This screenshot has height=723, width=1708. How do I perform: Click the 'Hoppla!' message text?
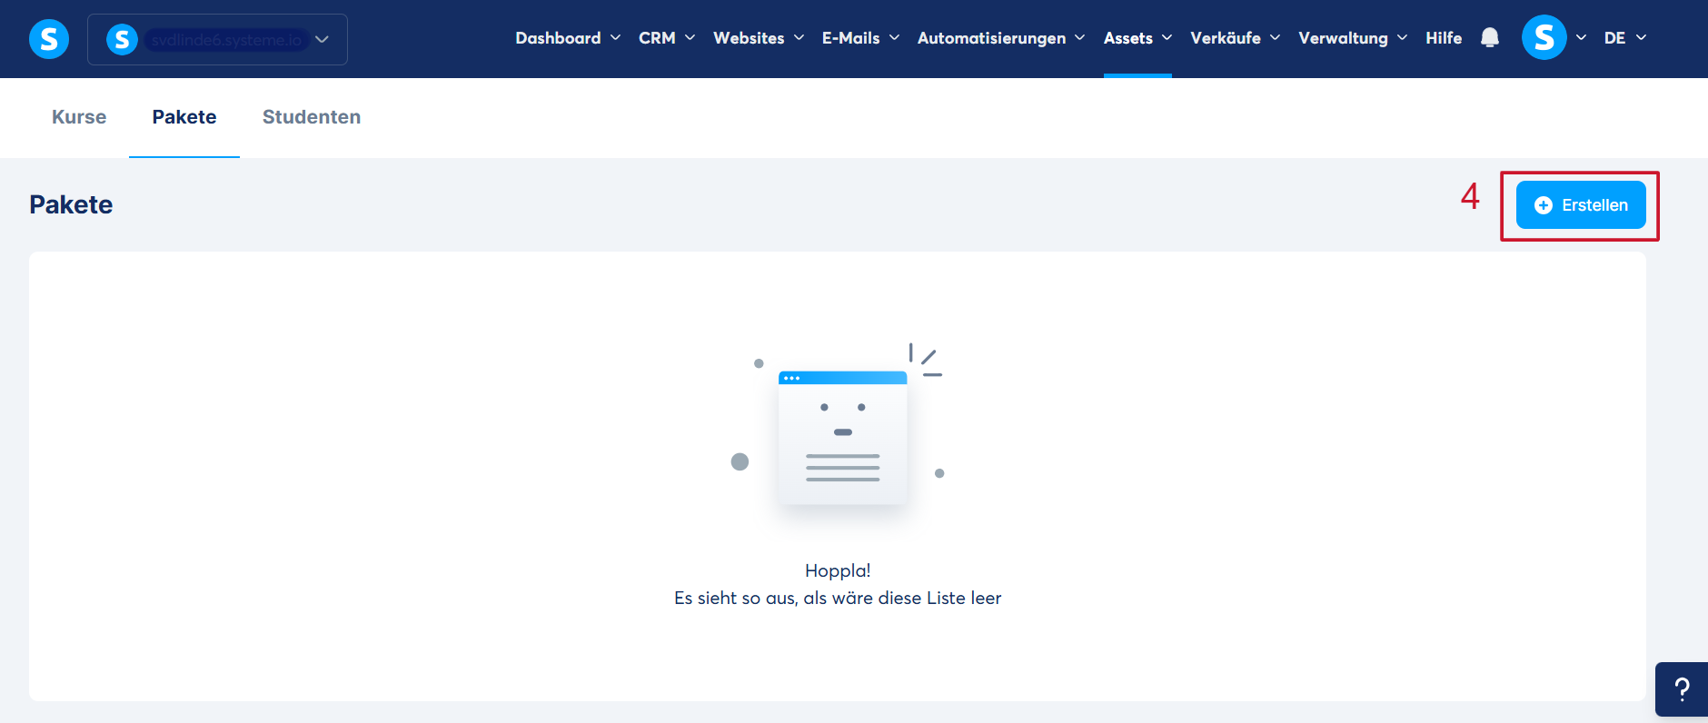838,570
